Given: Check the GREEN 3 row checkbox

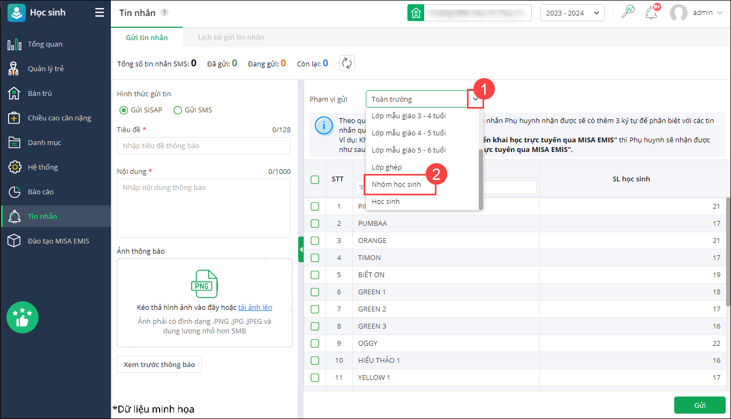Looking at the screenshot, I should point(315,326).
